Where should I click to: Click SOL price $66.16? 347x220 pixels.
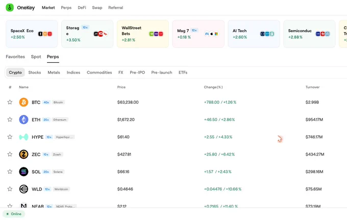click(123, 172)
